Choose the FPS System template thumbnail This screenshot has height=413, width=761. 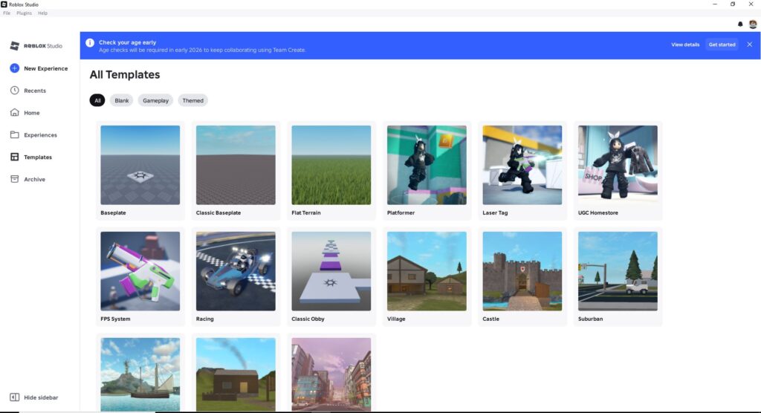point(140,271)
